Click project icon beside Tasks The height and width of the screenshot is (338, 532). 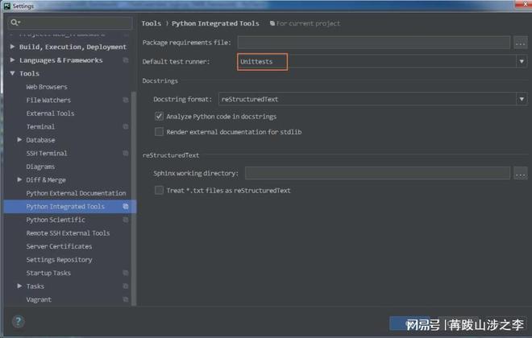coord(126,286)
